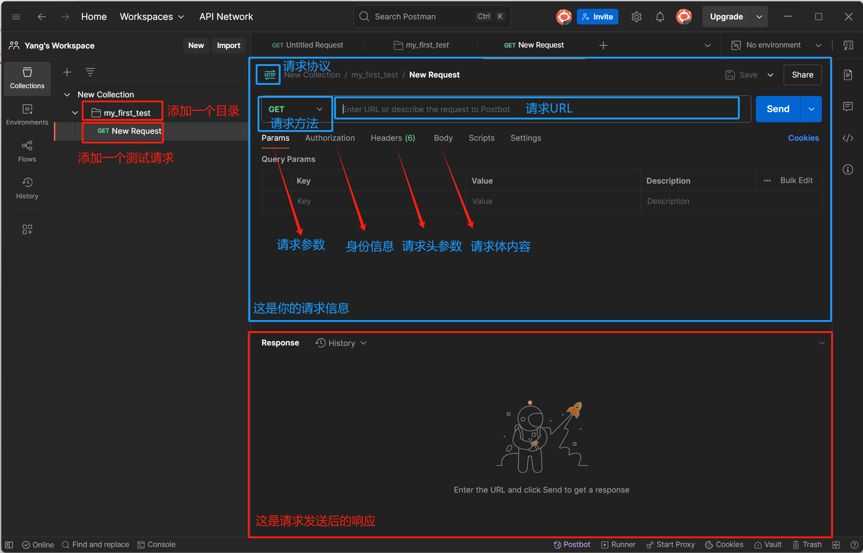This screenshot has width=863, height=553.
Task: Switch to the Scripts tab
Action: click(x=481, y=138)
